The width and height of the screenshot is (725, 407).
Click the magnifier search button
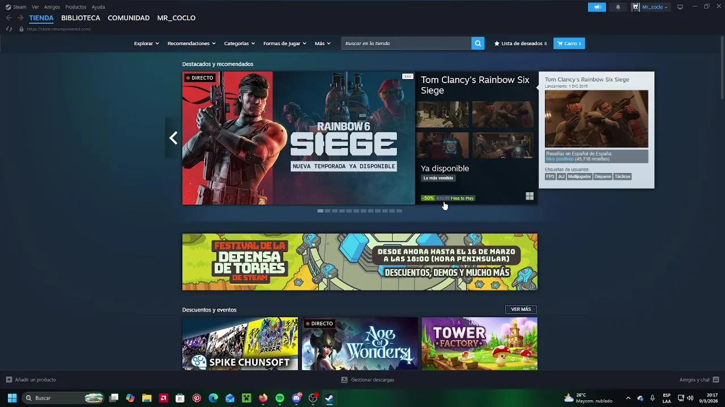point(478,43)
